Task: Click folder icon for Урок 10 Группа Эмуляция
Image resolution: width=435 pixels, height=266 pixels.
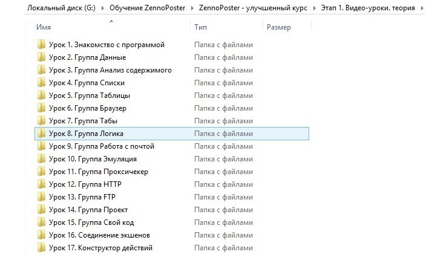Action: tap(41, 159)
